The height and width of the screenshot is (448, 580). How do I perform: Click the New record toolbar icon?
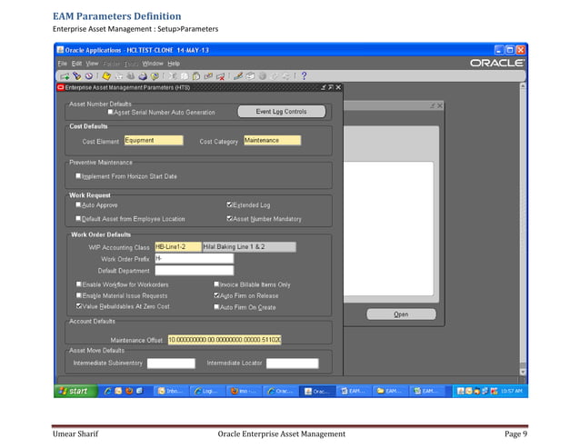point(63,75)
